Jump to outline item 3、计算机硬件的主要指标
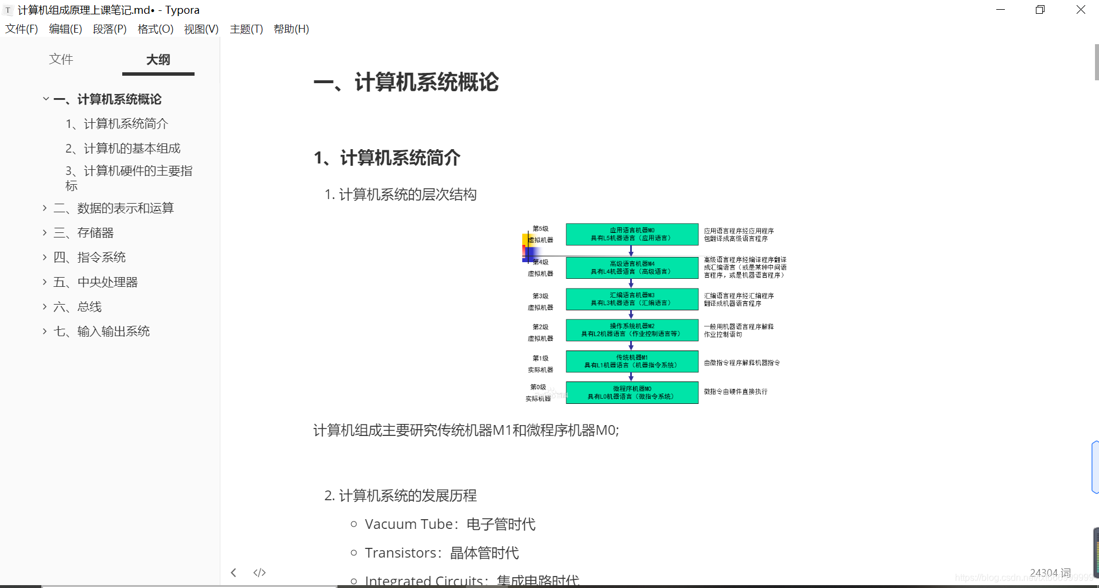Viewport: 1099px width, 588px height. pos(129,178)
